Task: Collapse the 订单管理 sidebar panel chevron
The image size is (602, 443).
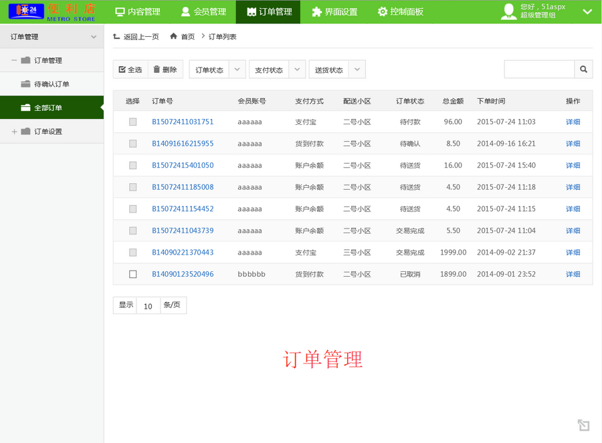Action: [x=94, y=37]
